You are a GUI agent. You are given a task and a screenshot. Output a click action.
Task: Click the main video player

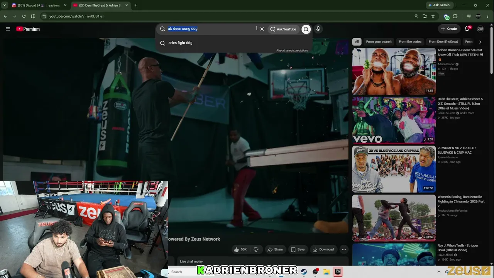[176, 135]
